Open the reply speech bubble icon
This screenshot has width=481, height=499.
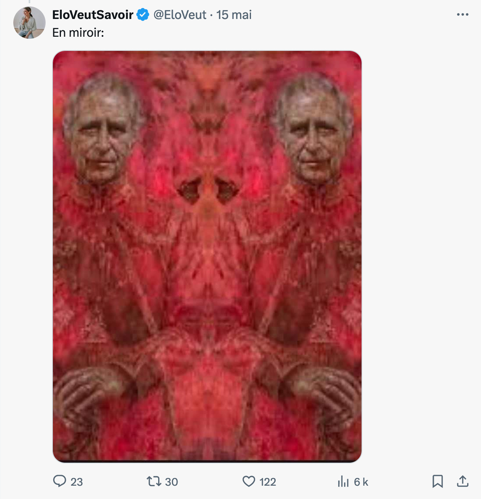pyautogui.click(x=60, y=481)
